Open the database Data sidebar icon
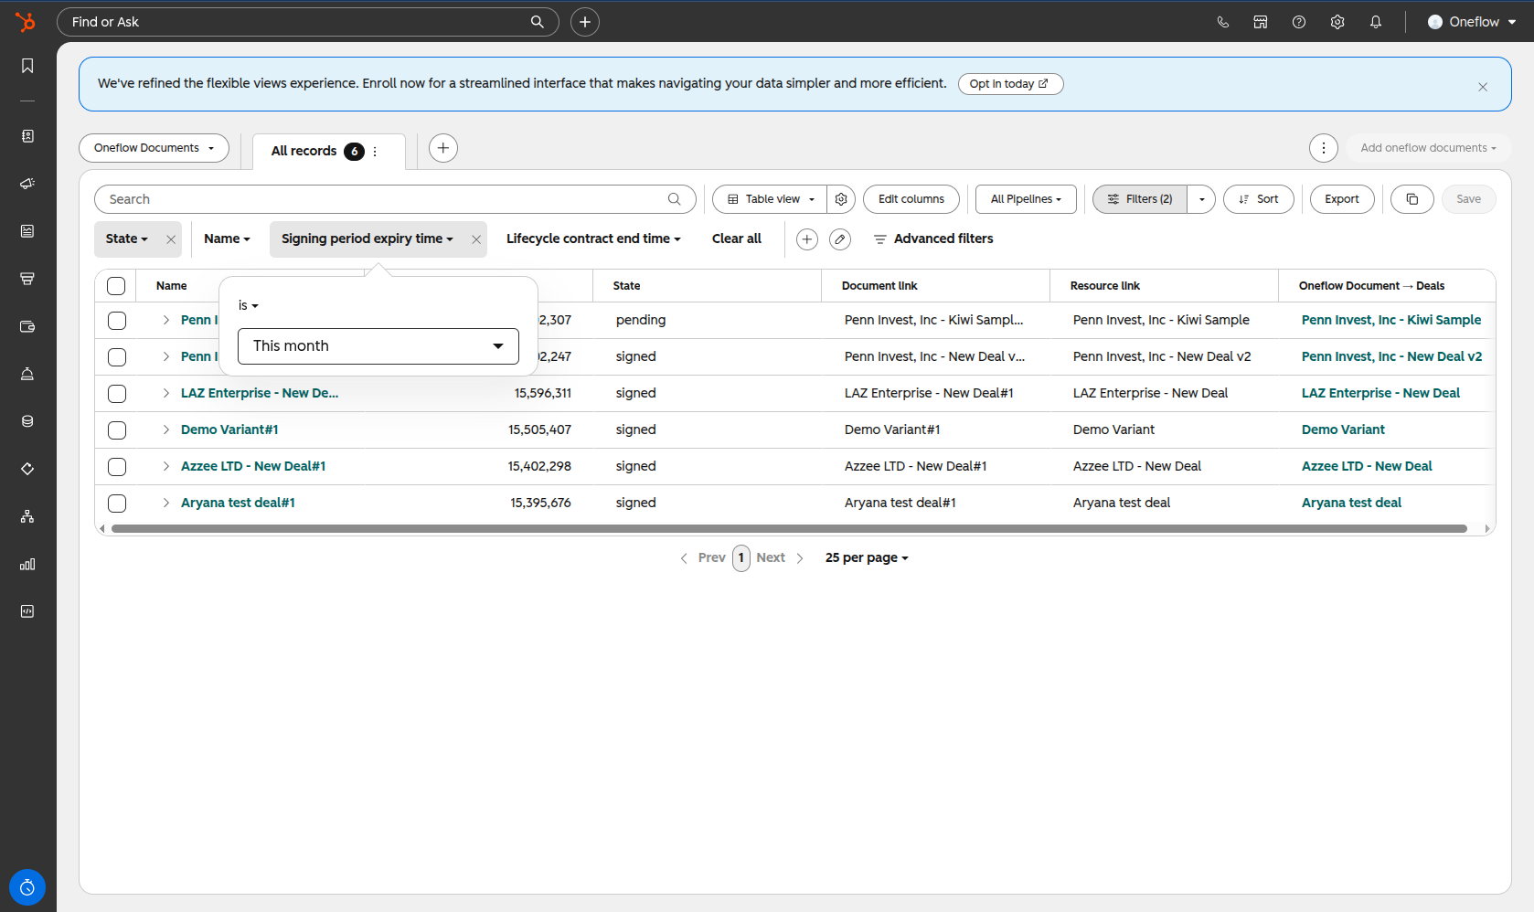Image resolution: width=1534 pixels, height=912 pixels. (27, 421)
